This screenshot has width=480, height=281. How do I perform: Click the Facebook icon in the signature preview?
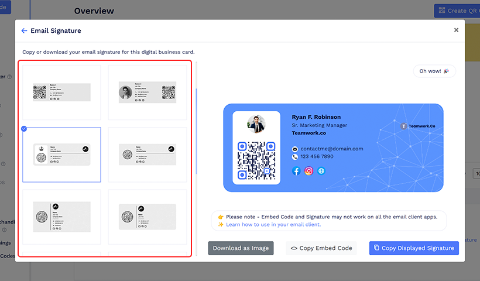pos(296,171)
